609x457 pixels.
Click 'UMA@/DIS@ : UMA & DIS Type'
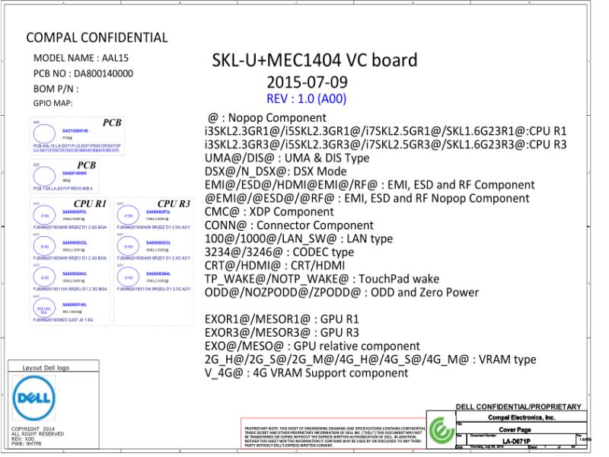(x=287, y=158)
